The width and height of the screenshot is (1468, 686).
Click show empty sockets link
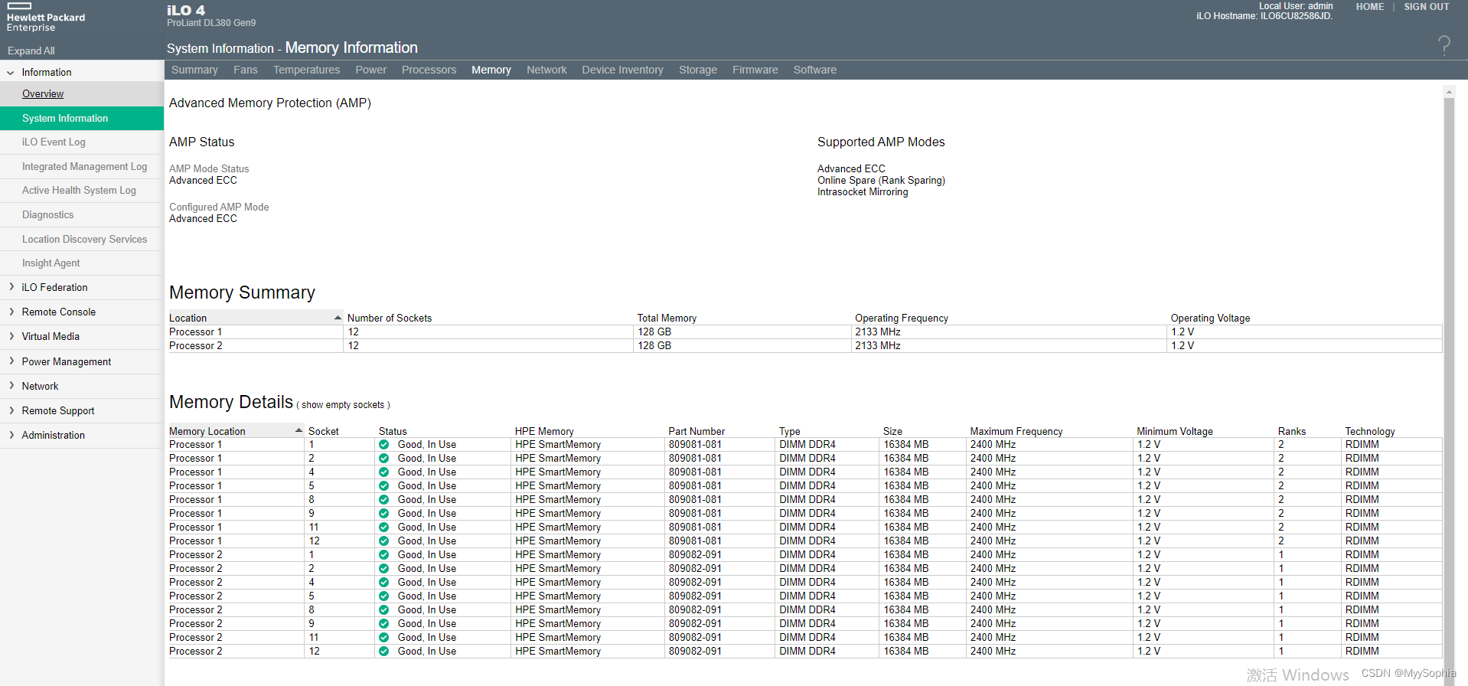(x=343, y=405)
